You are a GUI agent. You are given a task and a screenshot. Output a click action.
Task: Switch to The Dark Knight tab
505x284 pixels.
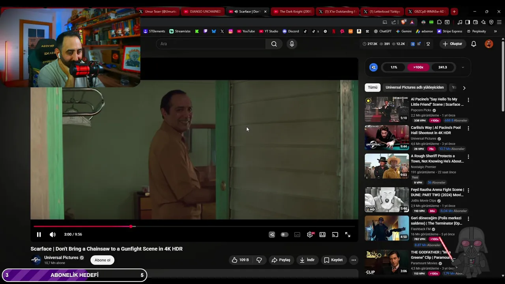292,11
